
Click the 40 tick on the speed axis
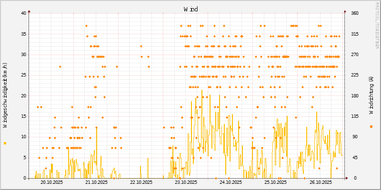click(x=23, y=13)
